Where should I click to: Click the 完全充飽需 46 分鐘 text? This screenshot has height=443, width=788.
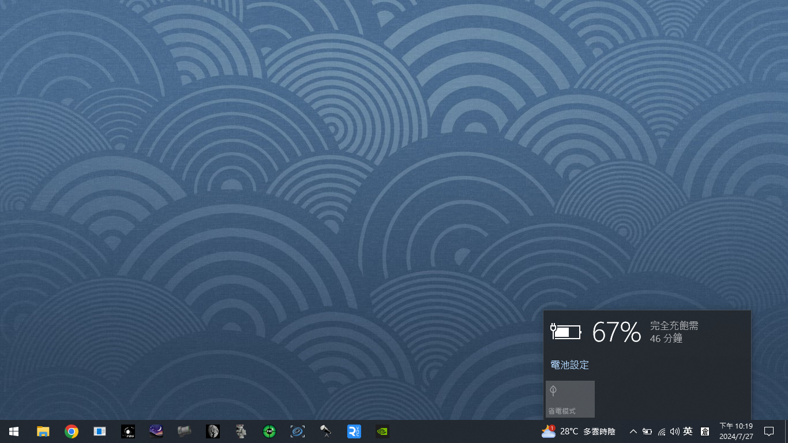674,332
